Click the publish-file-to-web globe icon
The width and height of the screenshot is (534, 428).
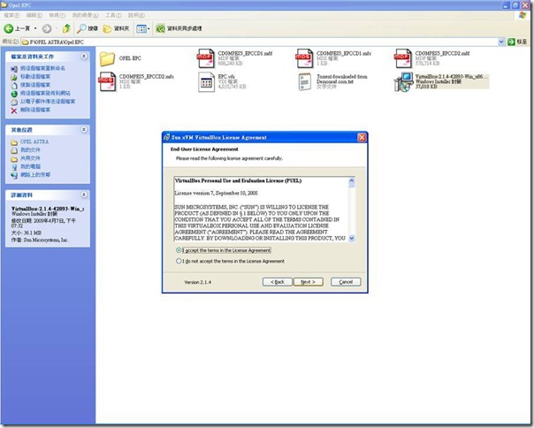[x=14, y=94]
